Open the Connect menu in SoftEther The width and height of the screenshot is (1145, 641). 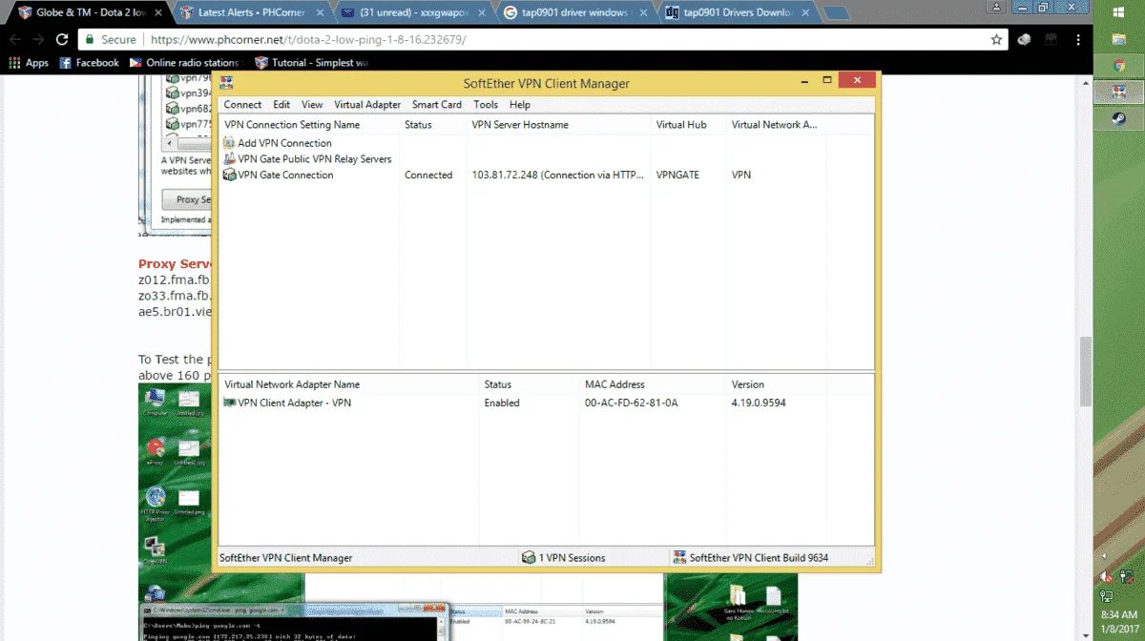[243, 105]
